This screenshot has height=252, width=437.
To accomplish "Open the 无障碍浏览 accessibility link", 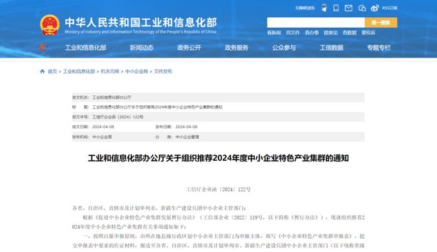I will pyautogui.click(x=305, y=8).
